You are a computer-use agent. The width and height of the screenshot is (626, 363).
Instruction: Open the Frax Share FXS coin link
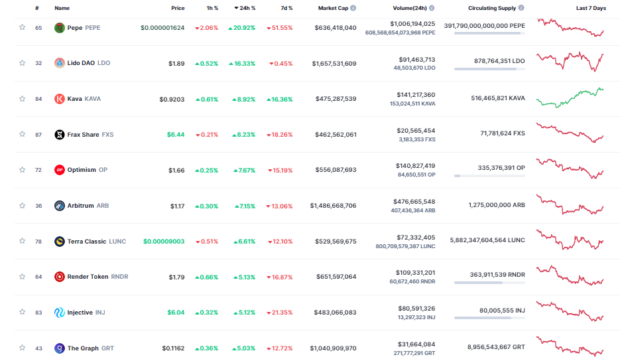point(90,135)
